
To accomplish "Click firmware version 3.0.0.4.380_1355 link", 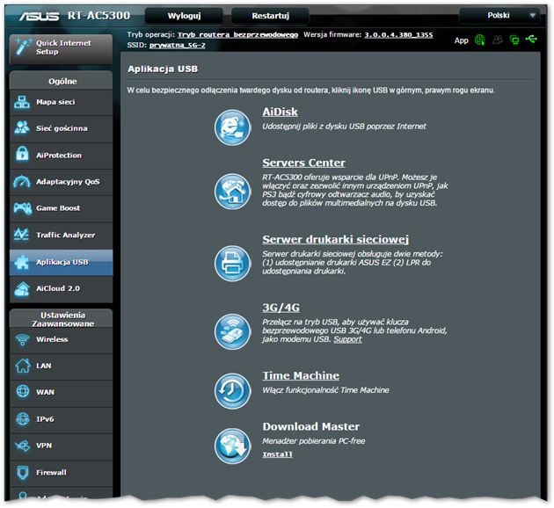I will 398,34.
